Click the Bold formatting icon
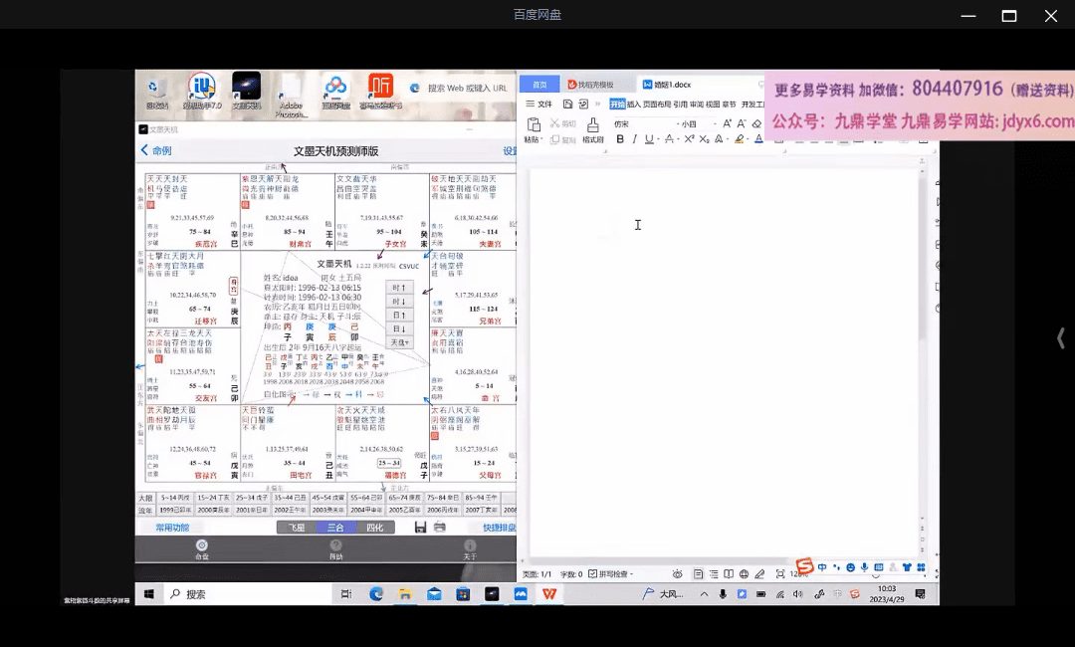 (x=620, y=139)
